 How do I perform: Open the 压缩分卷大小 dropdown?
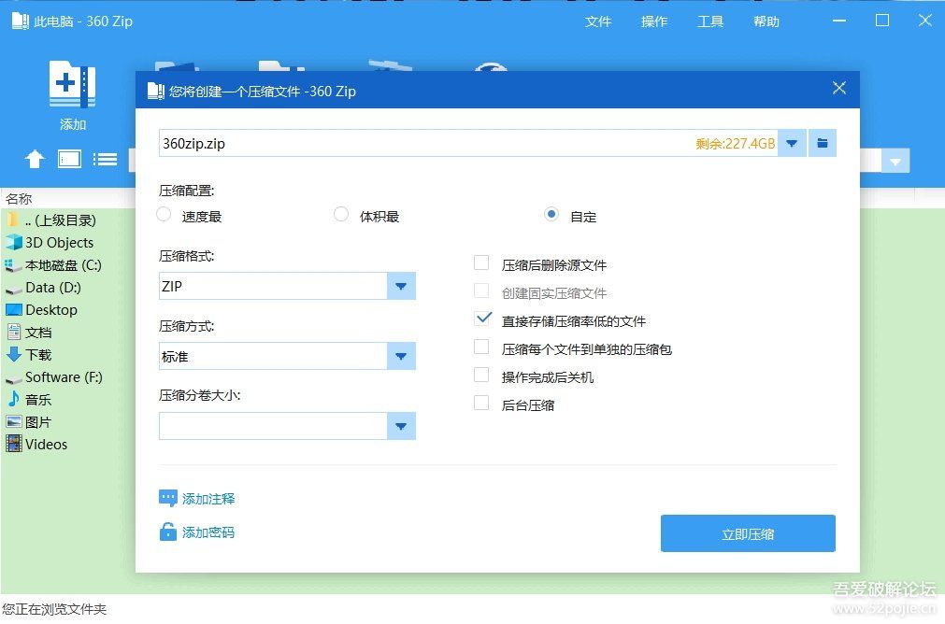pyautogui.click(x=401, y=426)
